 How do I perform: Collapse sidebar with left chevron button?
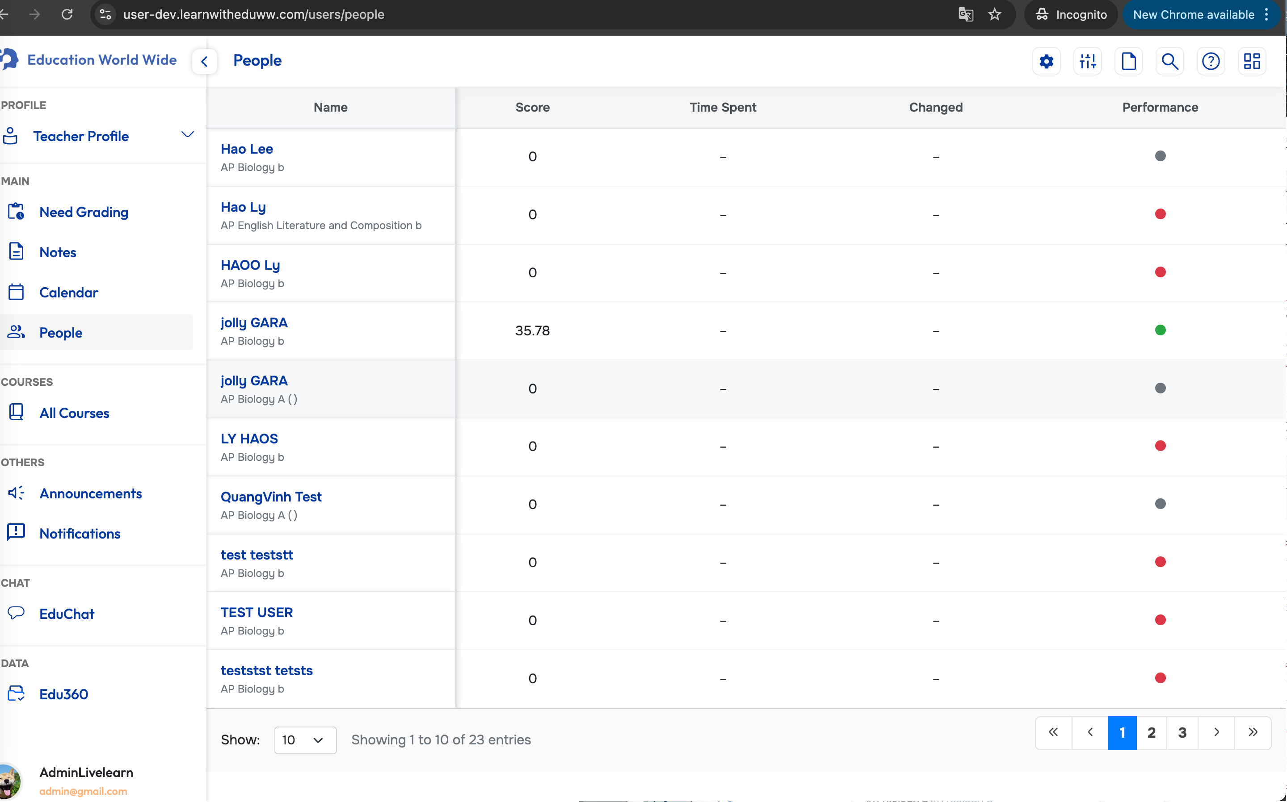coord(204,62)
